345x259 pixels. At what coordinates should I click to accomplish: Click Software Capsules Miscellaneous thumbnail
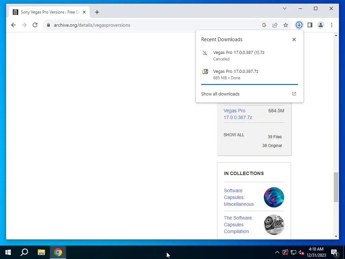[274, 197]
